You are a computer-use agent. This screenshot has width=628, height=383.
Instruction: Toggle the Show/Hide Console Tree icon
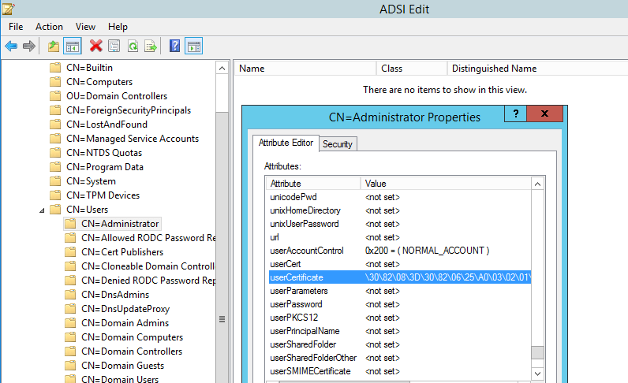pyautogui.click(x=72, y=46)
